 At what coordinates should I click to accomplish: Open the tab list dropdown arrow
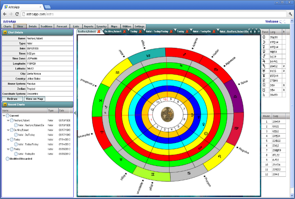[259, 32]
